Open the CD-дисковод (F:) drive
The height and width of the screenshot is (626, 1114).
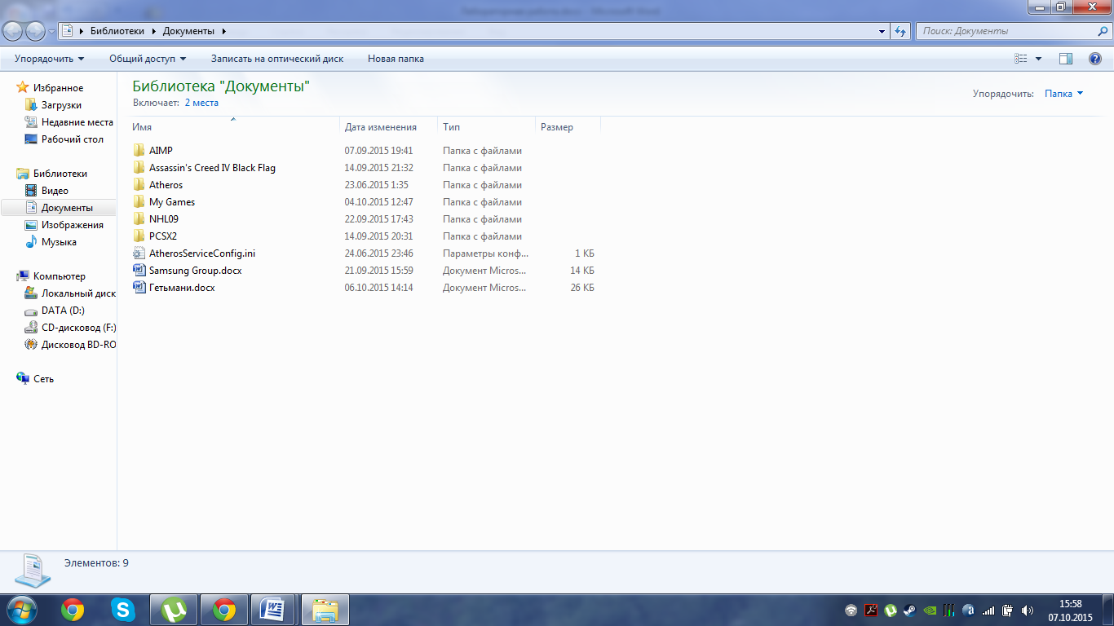[x=78, y=328]
